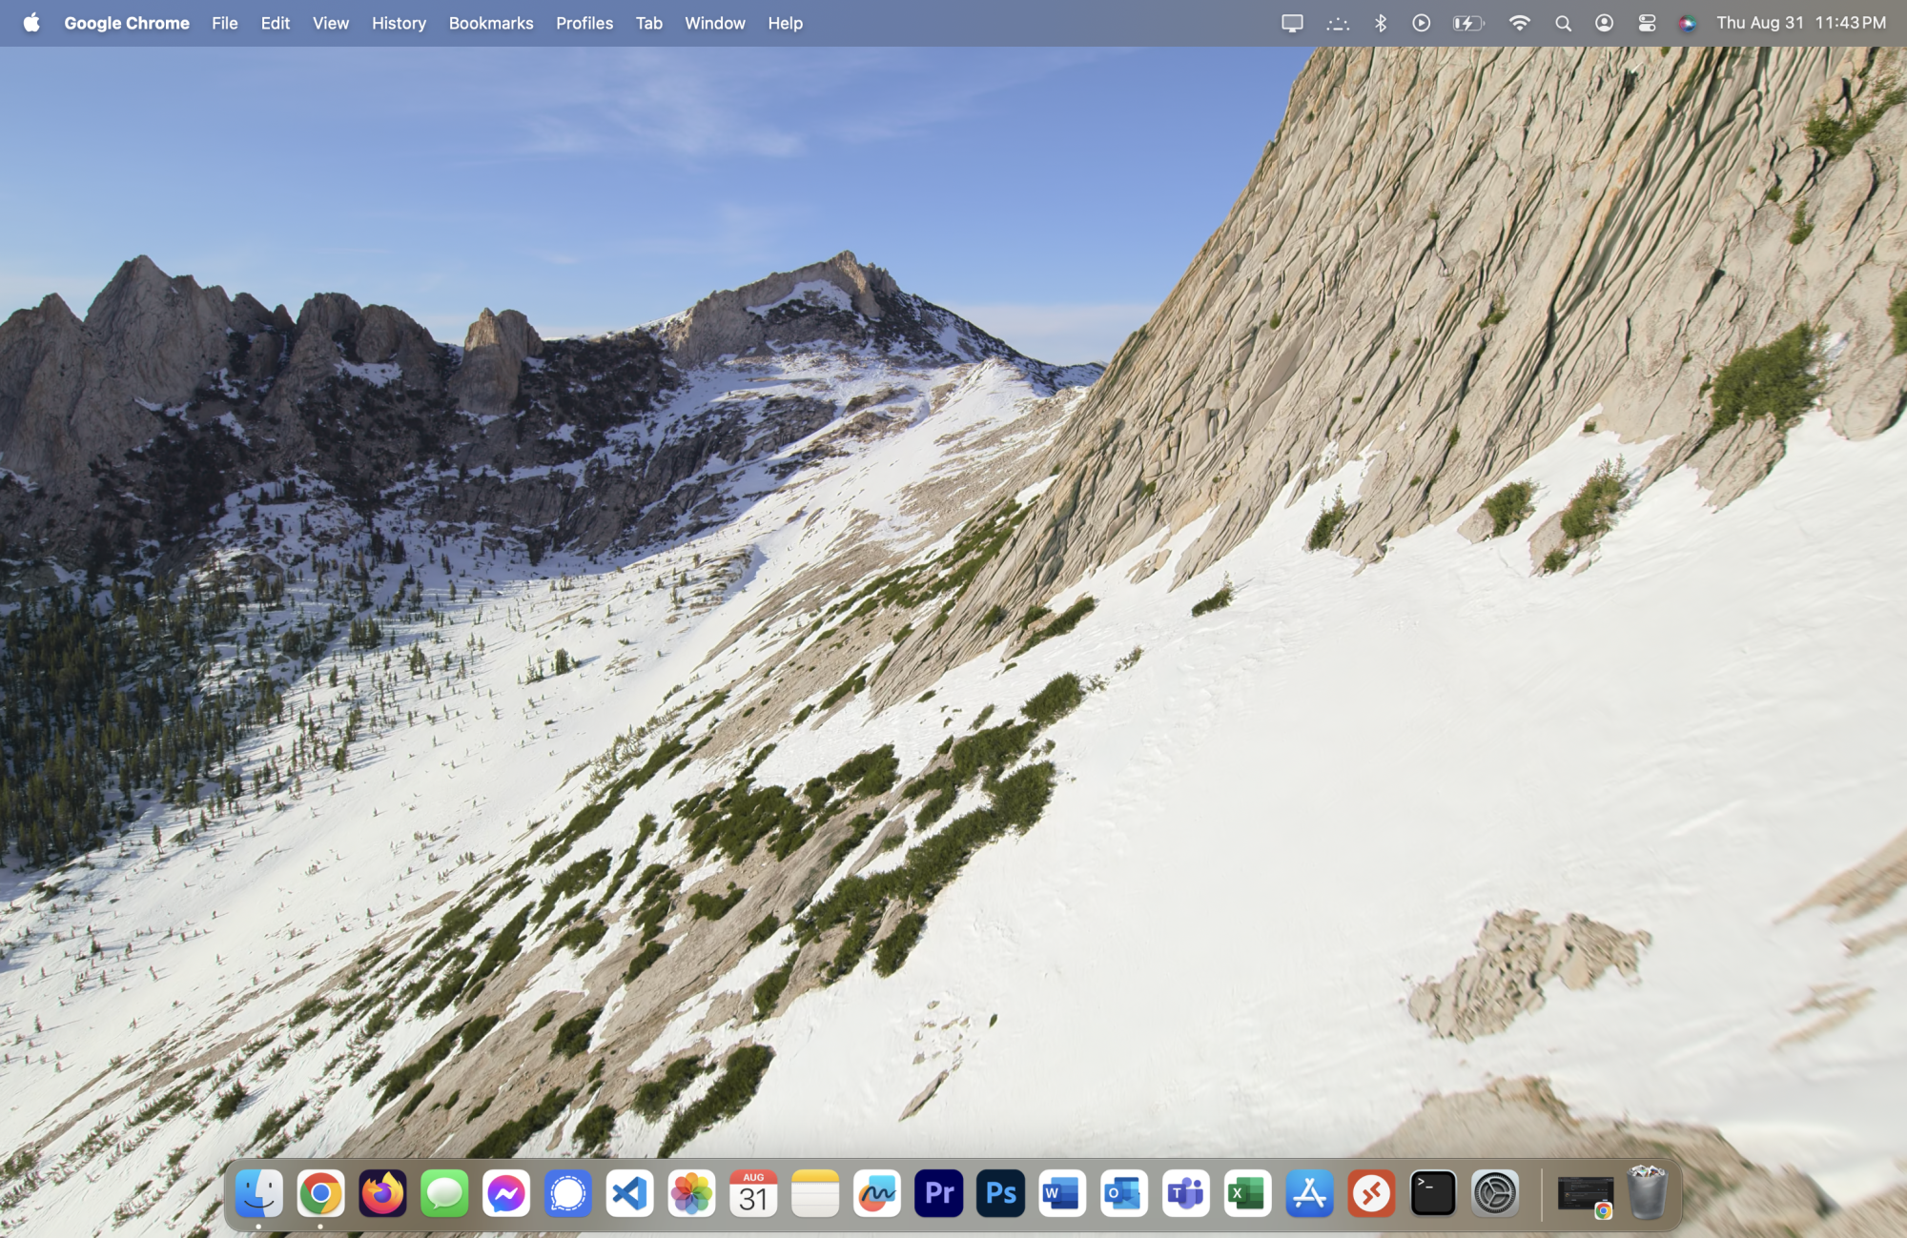Open the Signal app in the dock
The width and height of the screenshot is (1907, 1238).
pos(567,1193)
